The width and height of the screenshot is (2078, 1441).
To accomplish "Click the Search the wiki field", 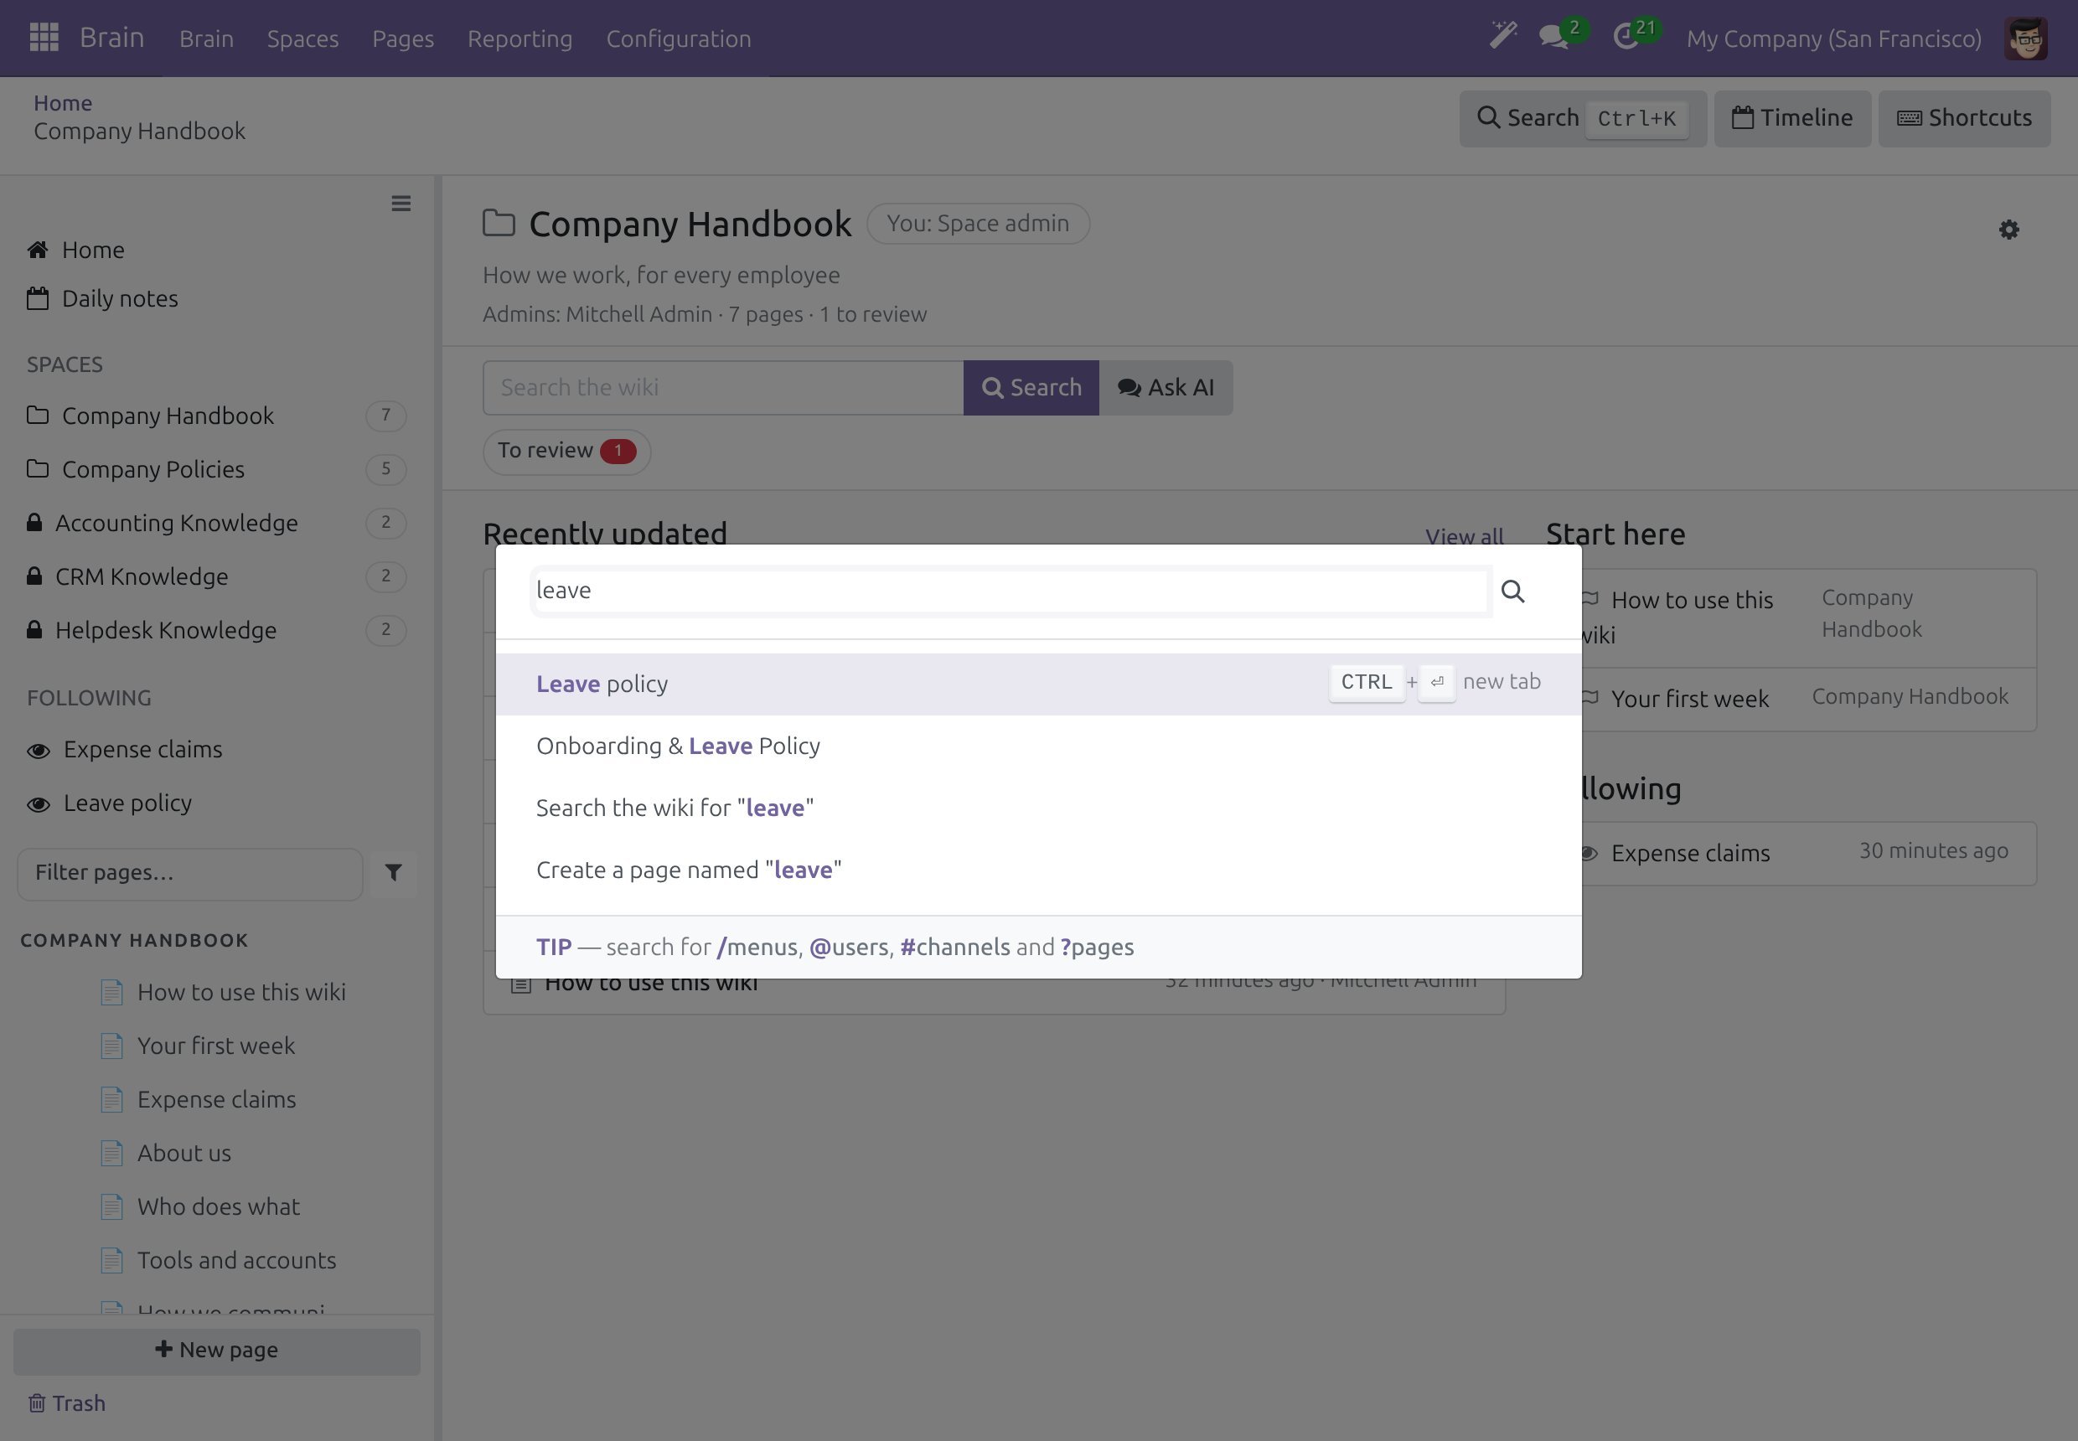I will pos(723,387).
